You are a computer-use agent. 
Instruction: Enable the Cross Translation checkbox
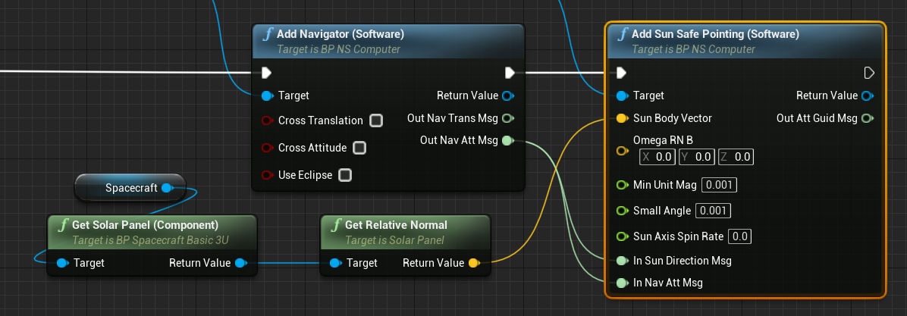point(375,120)
